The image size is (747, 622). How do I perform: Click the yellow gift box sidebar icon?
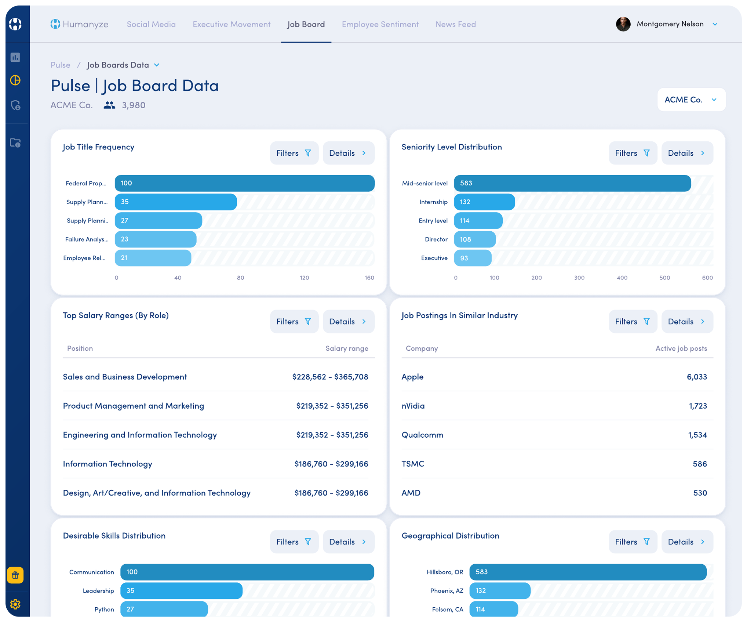point(15,575)
